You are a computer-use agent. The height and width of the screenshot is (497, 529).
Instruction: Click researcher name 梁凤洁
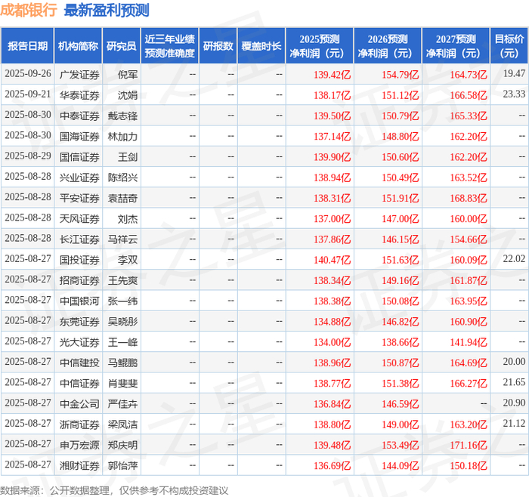(122, 424)
